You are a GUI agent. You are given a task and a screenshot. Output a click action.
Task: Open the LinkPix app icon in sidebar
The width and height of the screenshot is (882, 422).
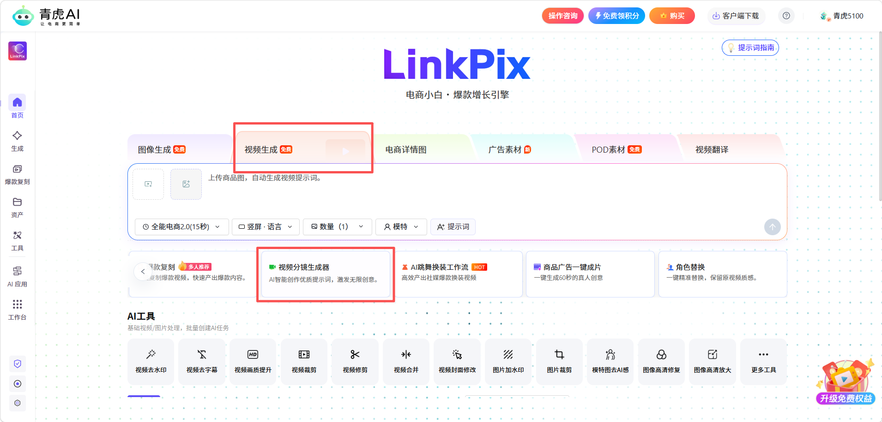pyautogui.click(x=18, y=51)
